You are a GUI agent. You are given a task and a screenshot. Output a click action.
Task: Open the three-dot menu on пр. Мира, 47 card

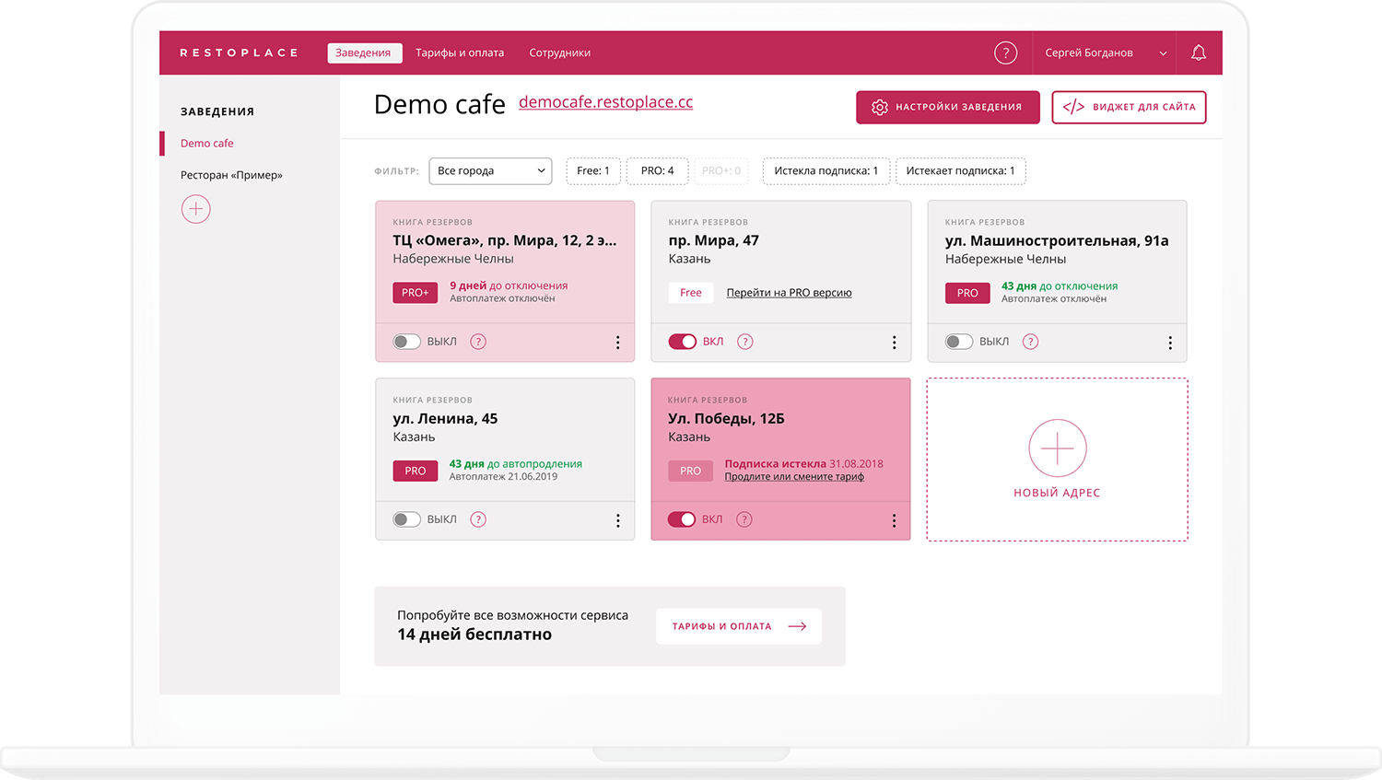pyautogui.click(x=894, y=343)
